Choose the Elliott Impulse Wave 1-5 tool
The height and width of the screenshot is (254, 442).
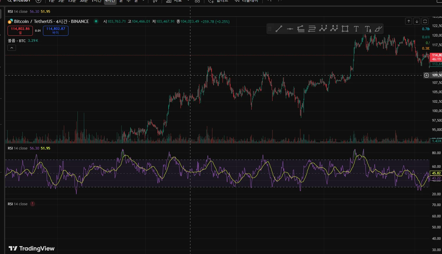click(x=323, y=28)
